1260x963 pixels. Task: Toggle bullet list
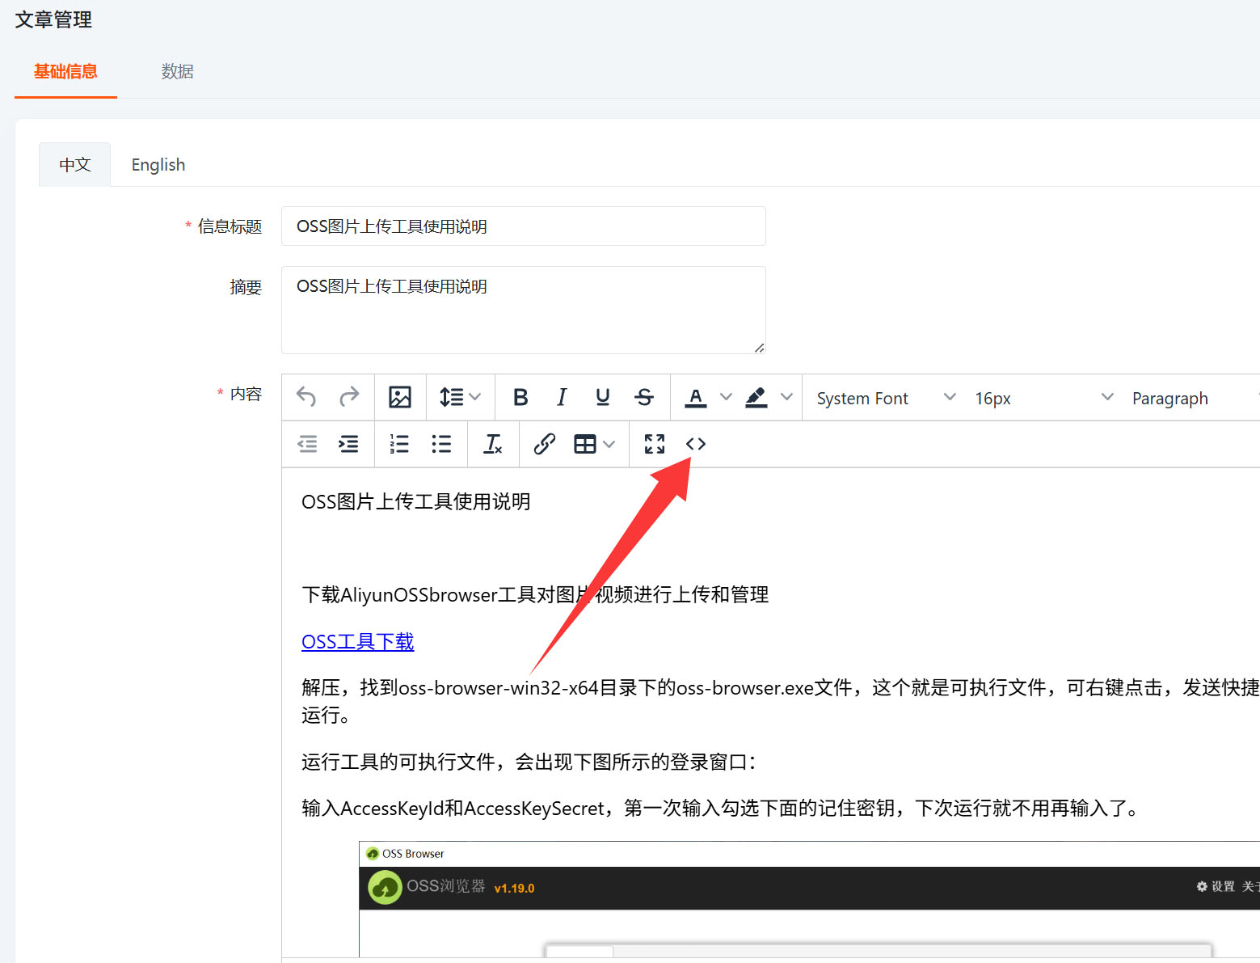tap(441, 444)
